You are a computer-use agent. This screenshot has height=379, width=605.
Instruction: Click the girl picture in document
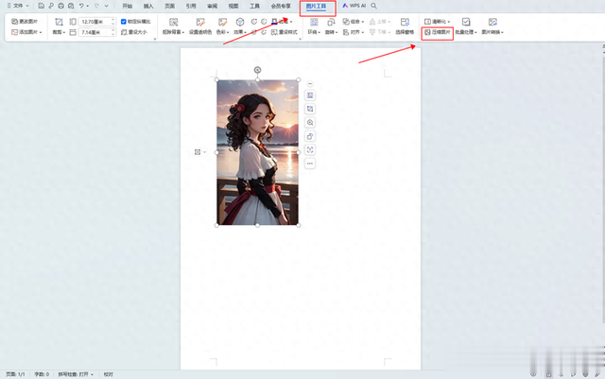(257, 152)
